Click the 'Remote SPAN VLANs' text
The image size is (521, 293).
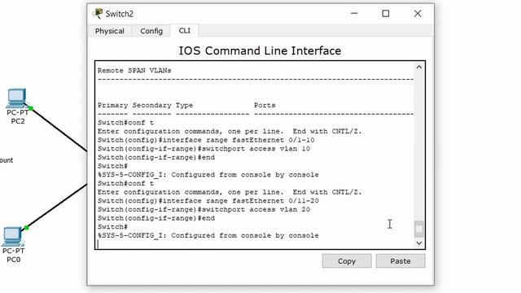[x=134, y=71]
